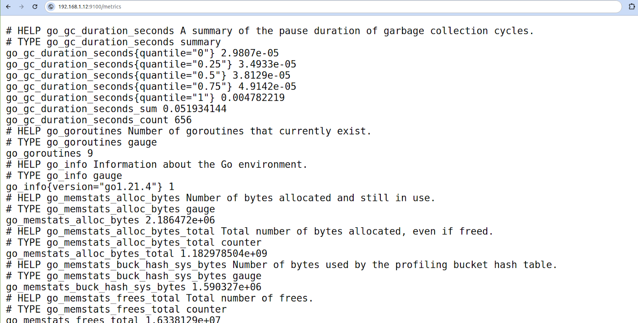Click the go_info version "go1.21.4" line
The image size is (638, 323).
tap(90, 187)
